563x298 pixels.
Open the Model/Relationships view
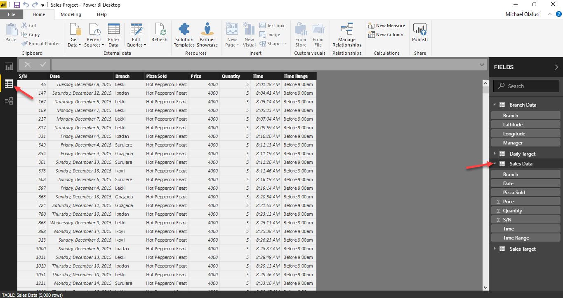click(9, 101)
